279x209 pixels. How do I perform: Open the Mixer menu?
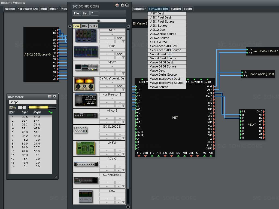pyautogui.click(x=54, y=9)
